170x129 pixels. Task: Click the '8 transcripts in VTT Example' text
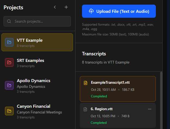[106, 62]
